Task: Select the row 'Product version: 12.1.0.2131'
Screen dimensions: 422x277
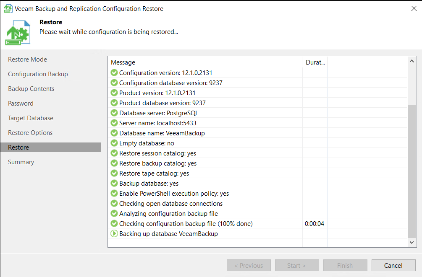Action: 258,93
